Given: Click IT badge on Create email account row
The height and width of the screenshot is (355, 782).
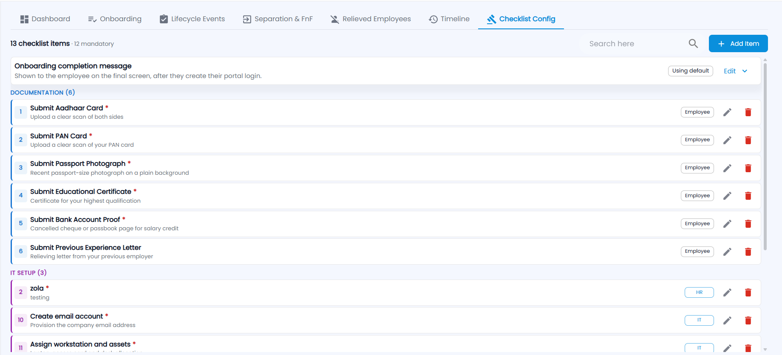Looking at the screenshot, I should pos(699,320).
